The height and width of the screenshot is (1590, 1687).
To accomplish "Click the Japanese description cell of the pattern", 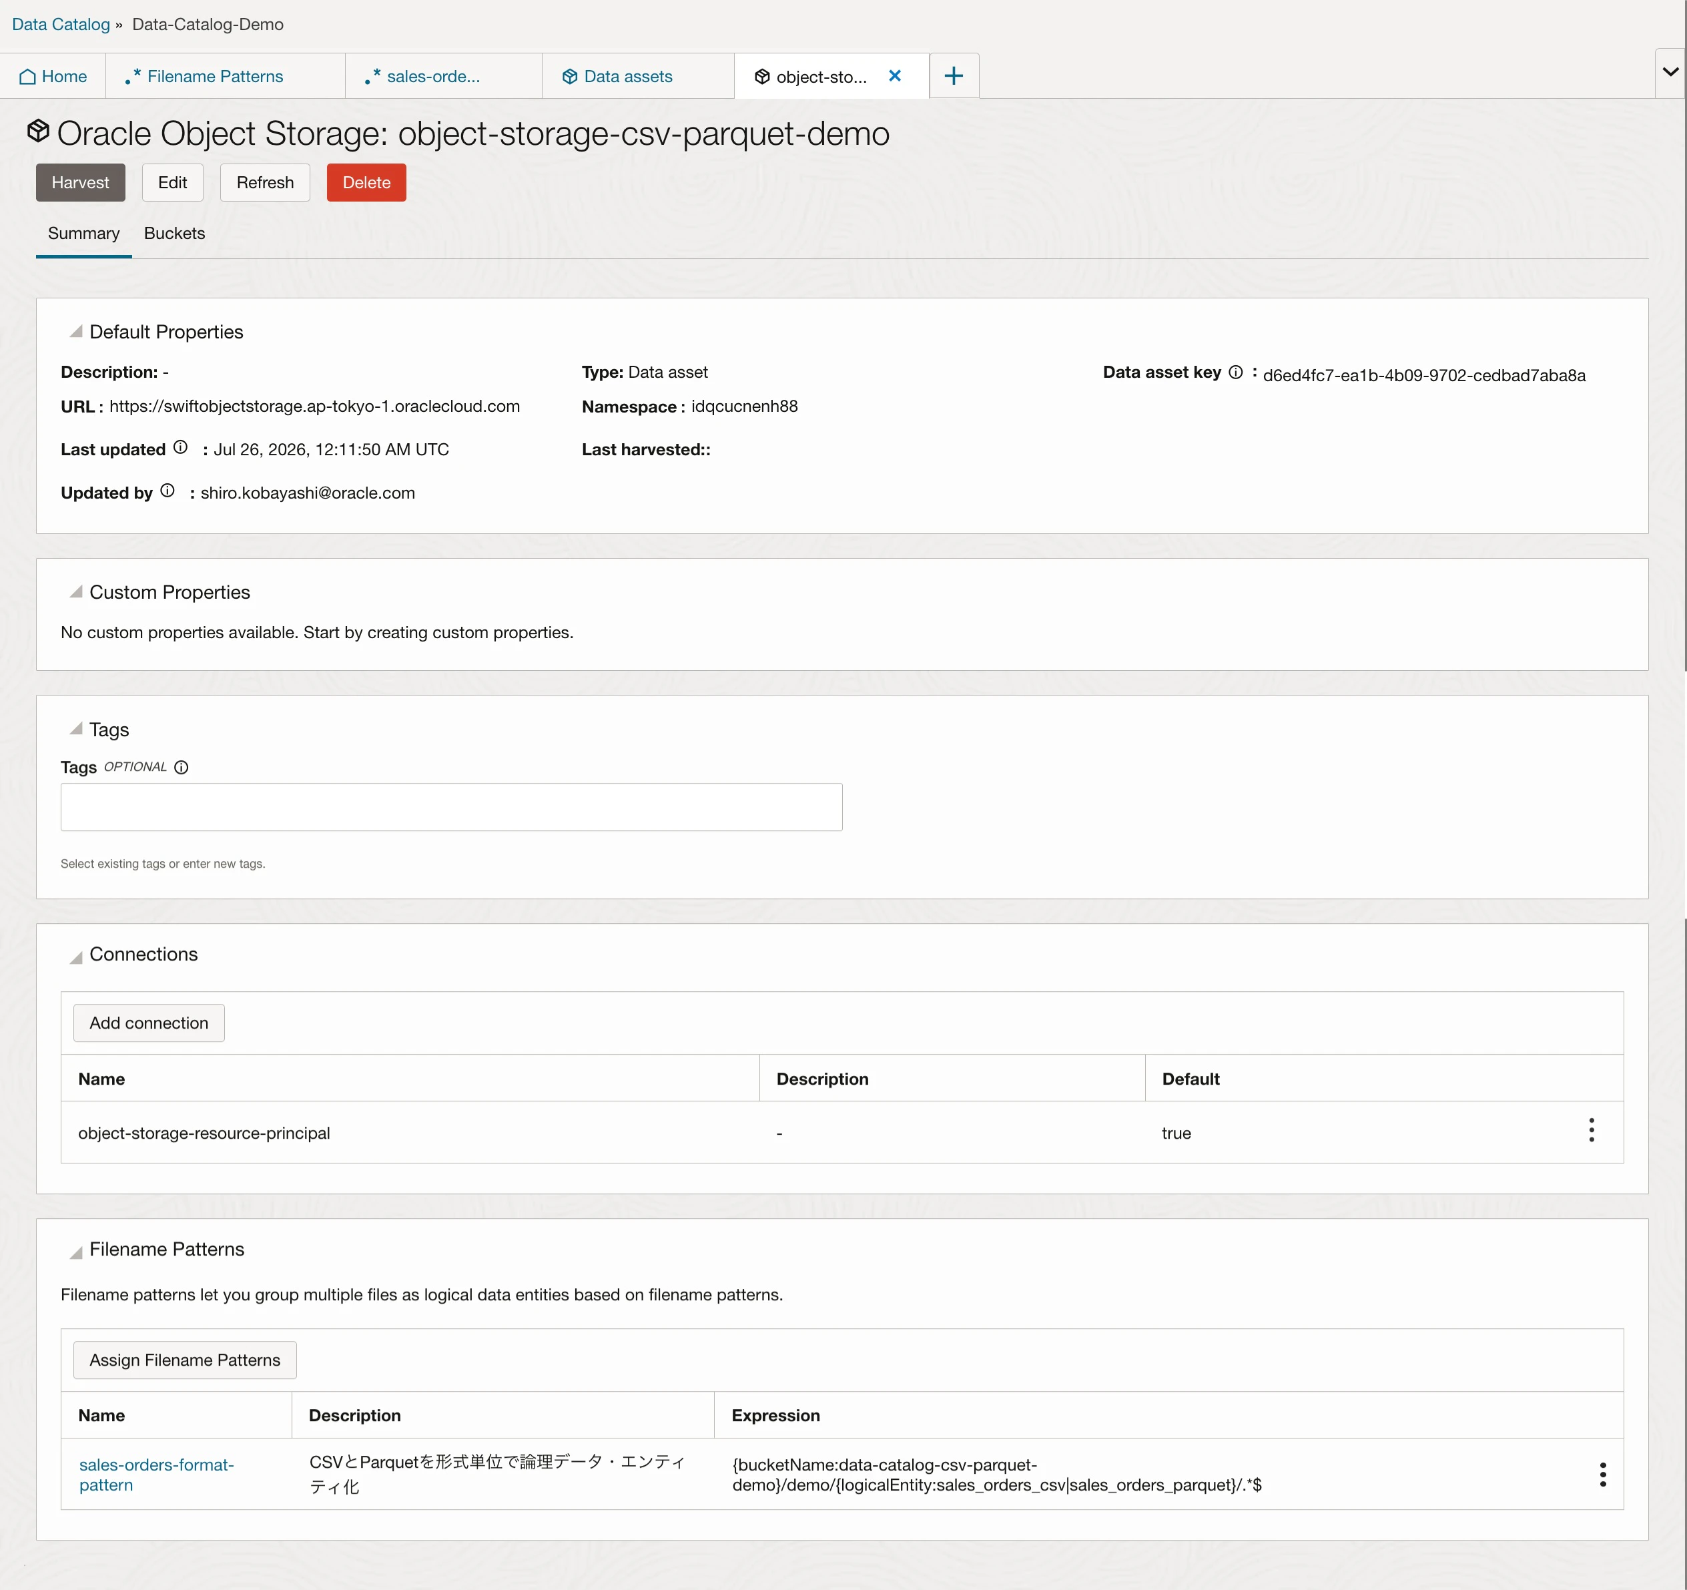I will [497, 1474].
